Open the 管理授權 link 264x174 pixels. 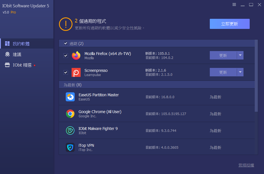click(246, 165)
